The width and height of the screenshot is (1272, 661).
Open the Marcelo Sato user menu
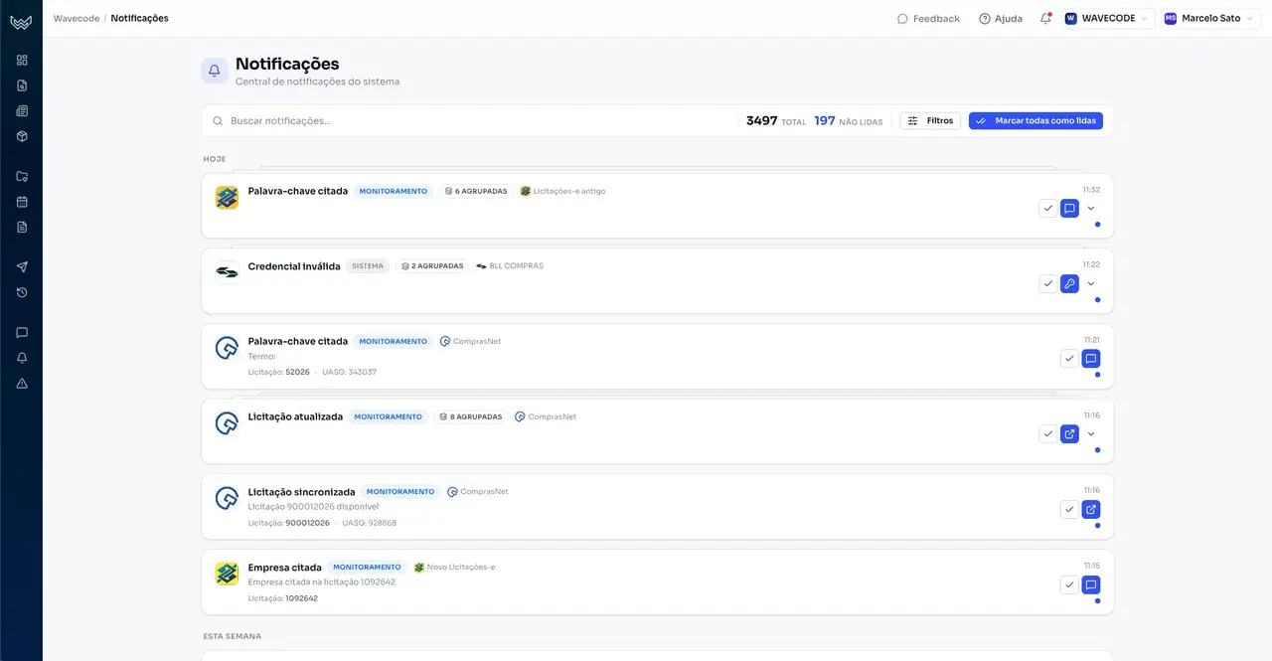(x=1210, y=18)
